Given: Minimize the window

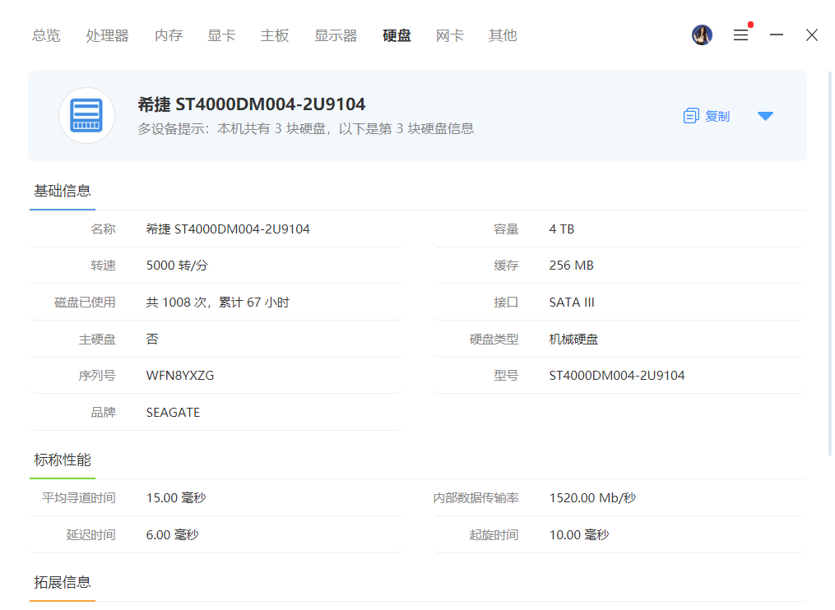Looking at the screenshot, I should coord(777,35).
